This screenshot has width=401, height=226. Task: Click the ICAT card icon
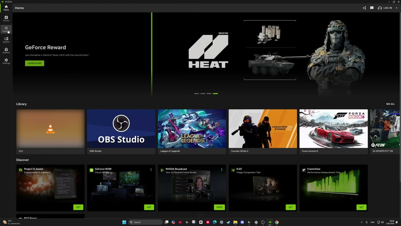(233, 170)
